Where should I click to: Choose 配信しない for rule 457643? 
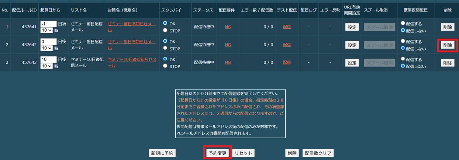[403, 66]
